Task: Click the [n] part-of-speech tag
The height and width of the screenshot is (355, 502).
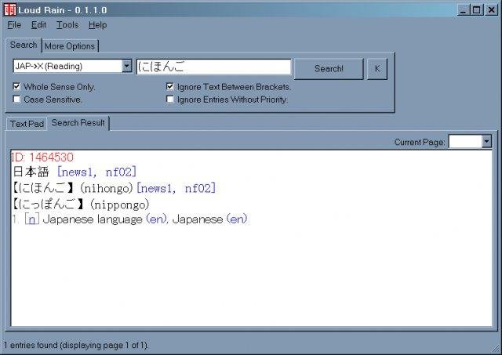Action: pyautogui.click(x=32, y=219)
